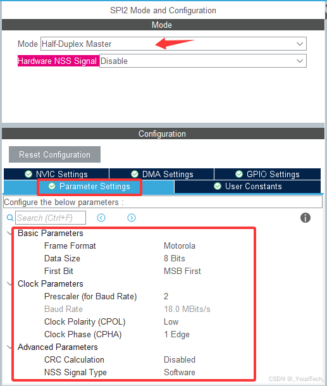The width and height of the screenshot is (327, 386).
Task: Click the Advanced Parameters heading
Action: pyautogui.click(x=58, y=347)
